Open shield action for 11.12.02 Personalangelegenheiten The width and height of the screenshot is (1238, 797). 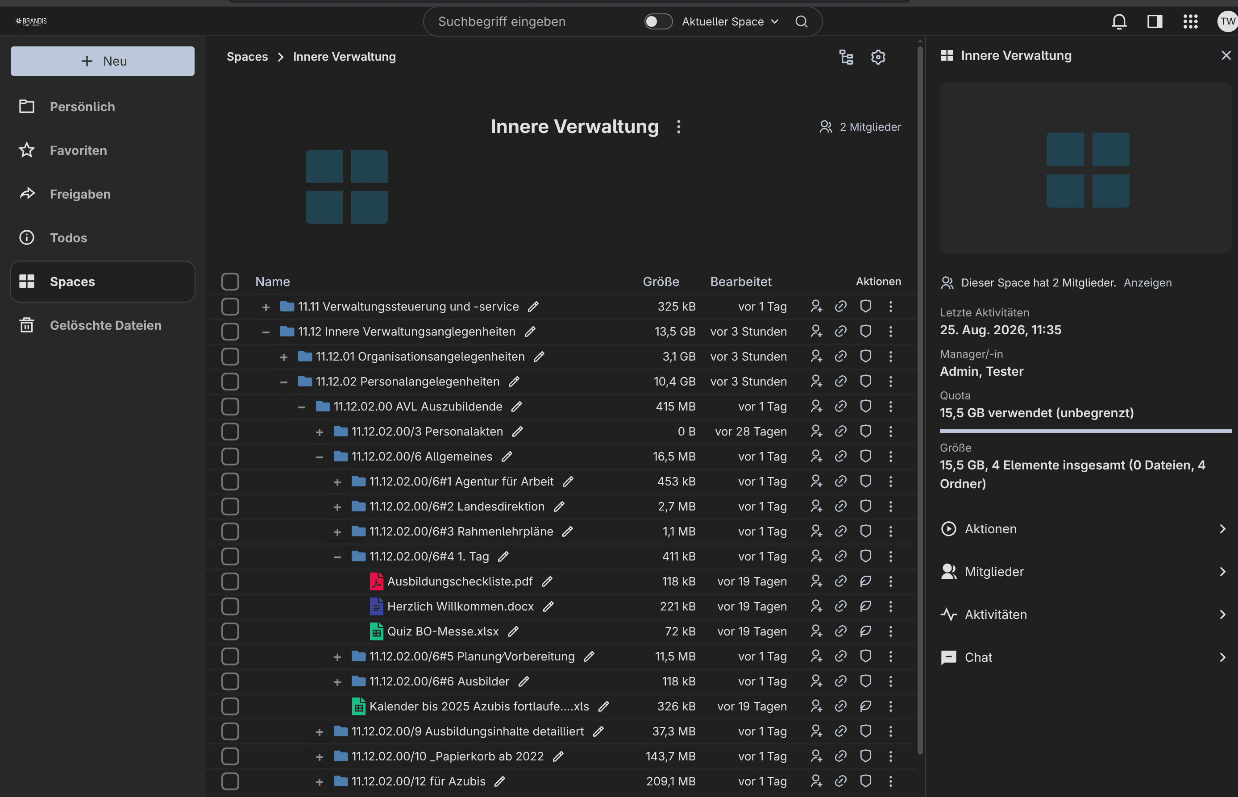[865, 381]
